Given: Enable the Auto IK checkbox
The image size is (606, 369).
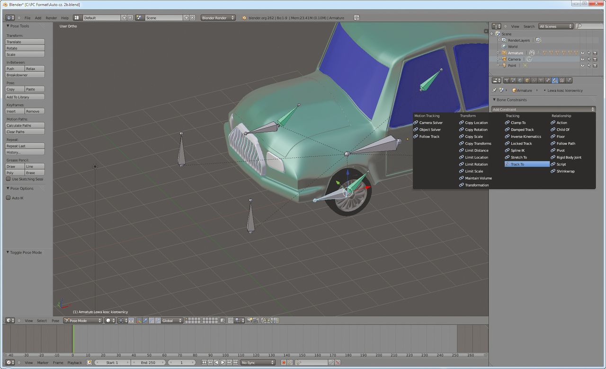Looking at the screenshot, I should [x=8, y=198].
